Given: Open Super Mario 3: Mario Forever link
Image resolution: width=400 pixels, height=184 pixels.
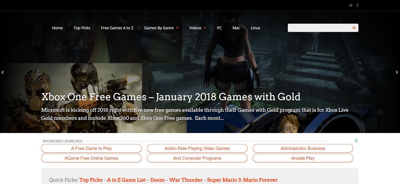Looking at the screenshot, I should coord(242,180).
